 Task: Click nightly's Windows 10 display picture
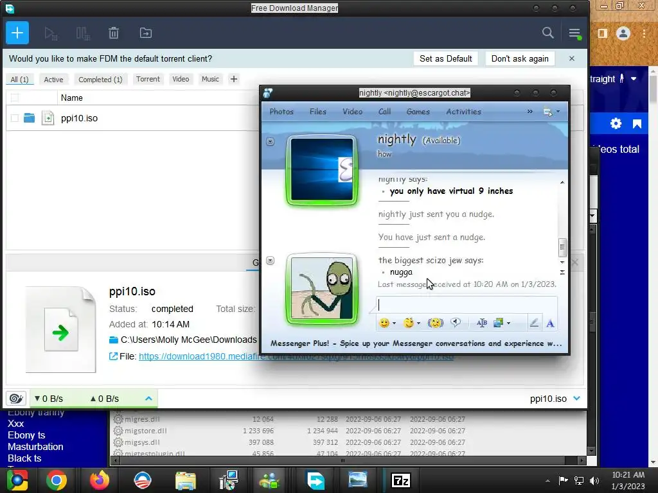[322, 169]
